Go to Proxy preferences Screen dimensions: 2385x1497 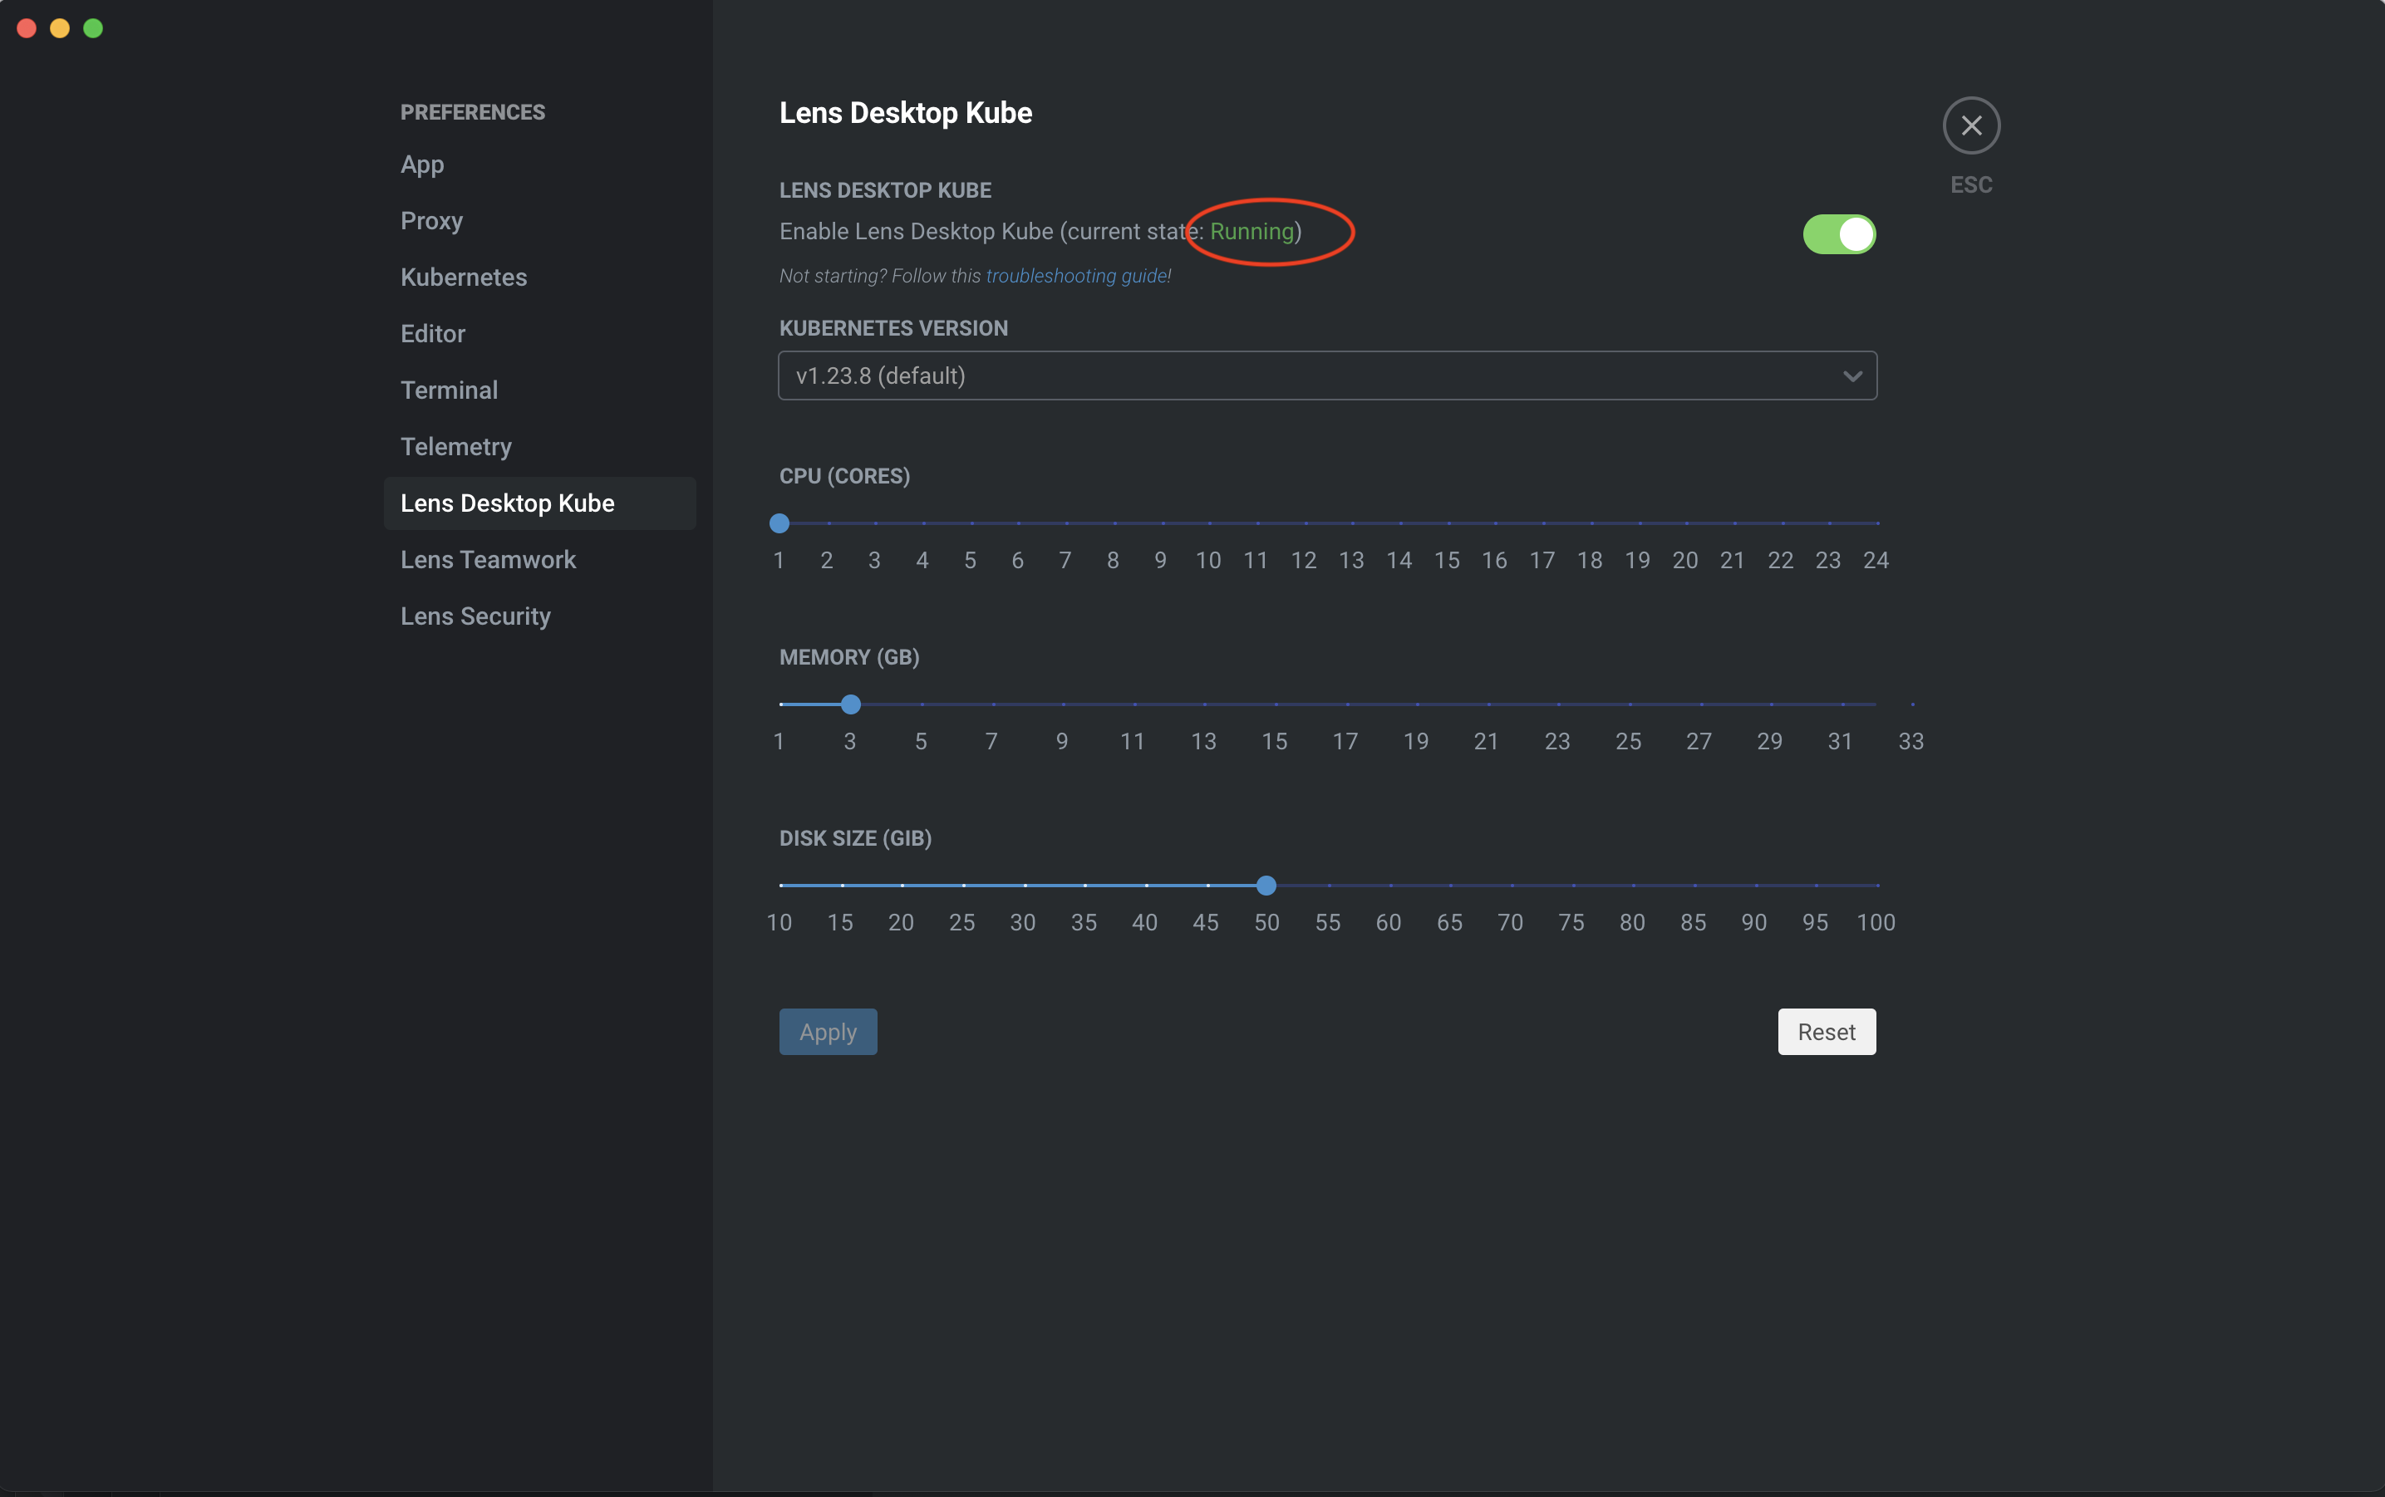click(x=432, y=221)
